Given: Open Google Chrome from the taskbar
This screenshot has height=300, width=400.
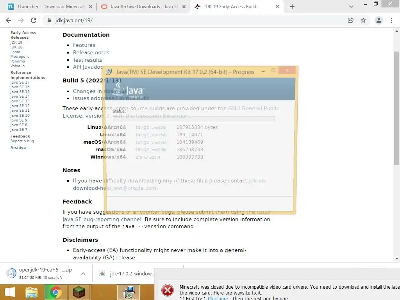Looking at the screenshot, I should (55, 292).
